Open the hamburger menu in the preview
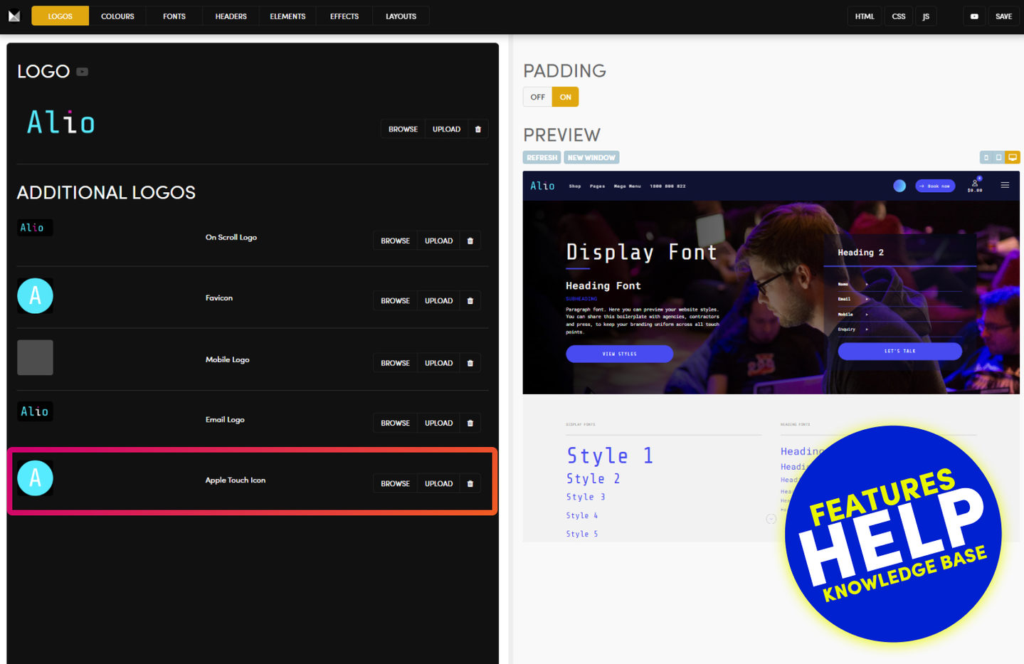Screen dimensions: 1024x664 pyautogui.click(x=1005, y=185)
